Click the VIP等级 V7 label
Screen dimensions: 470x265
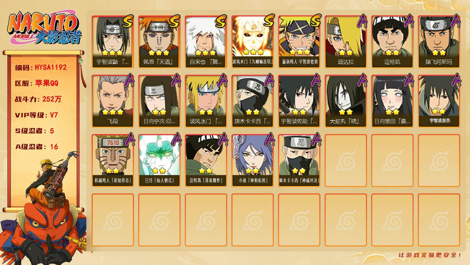point(37,115)
